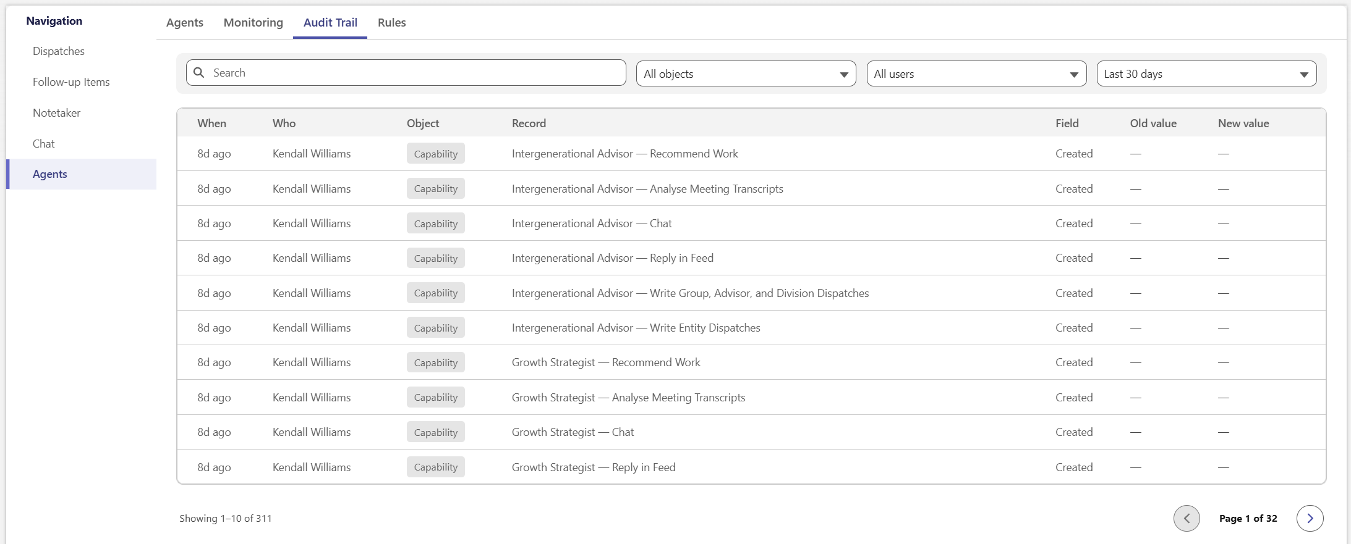Click Capability tag in Intergenerational Advisor — Recommend Work row
The width and height of the screenshot is (1351, 544).
click(x=436, y=154)
